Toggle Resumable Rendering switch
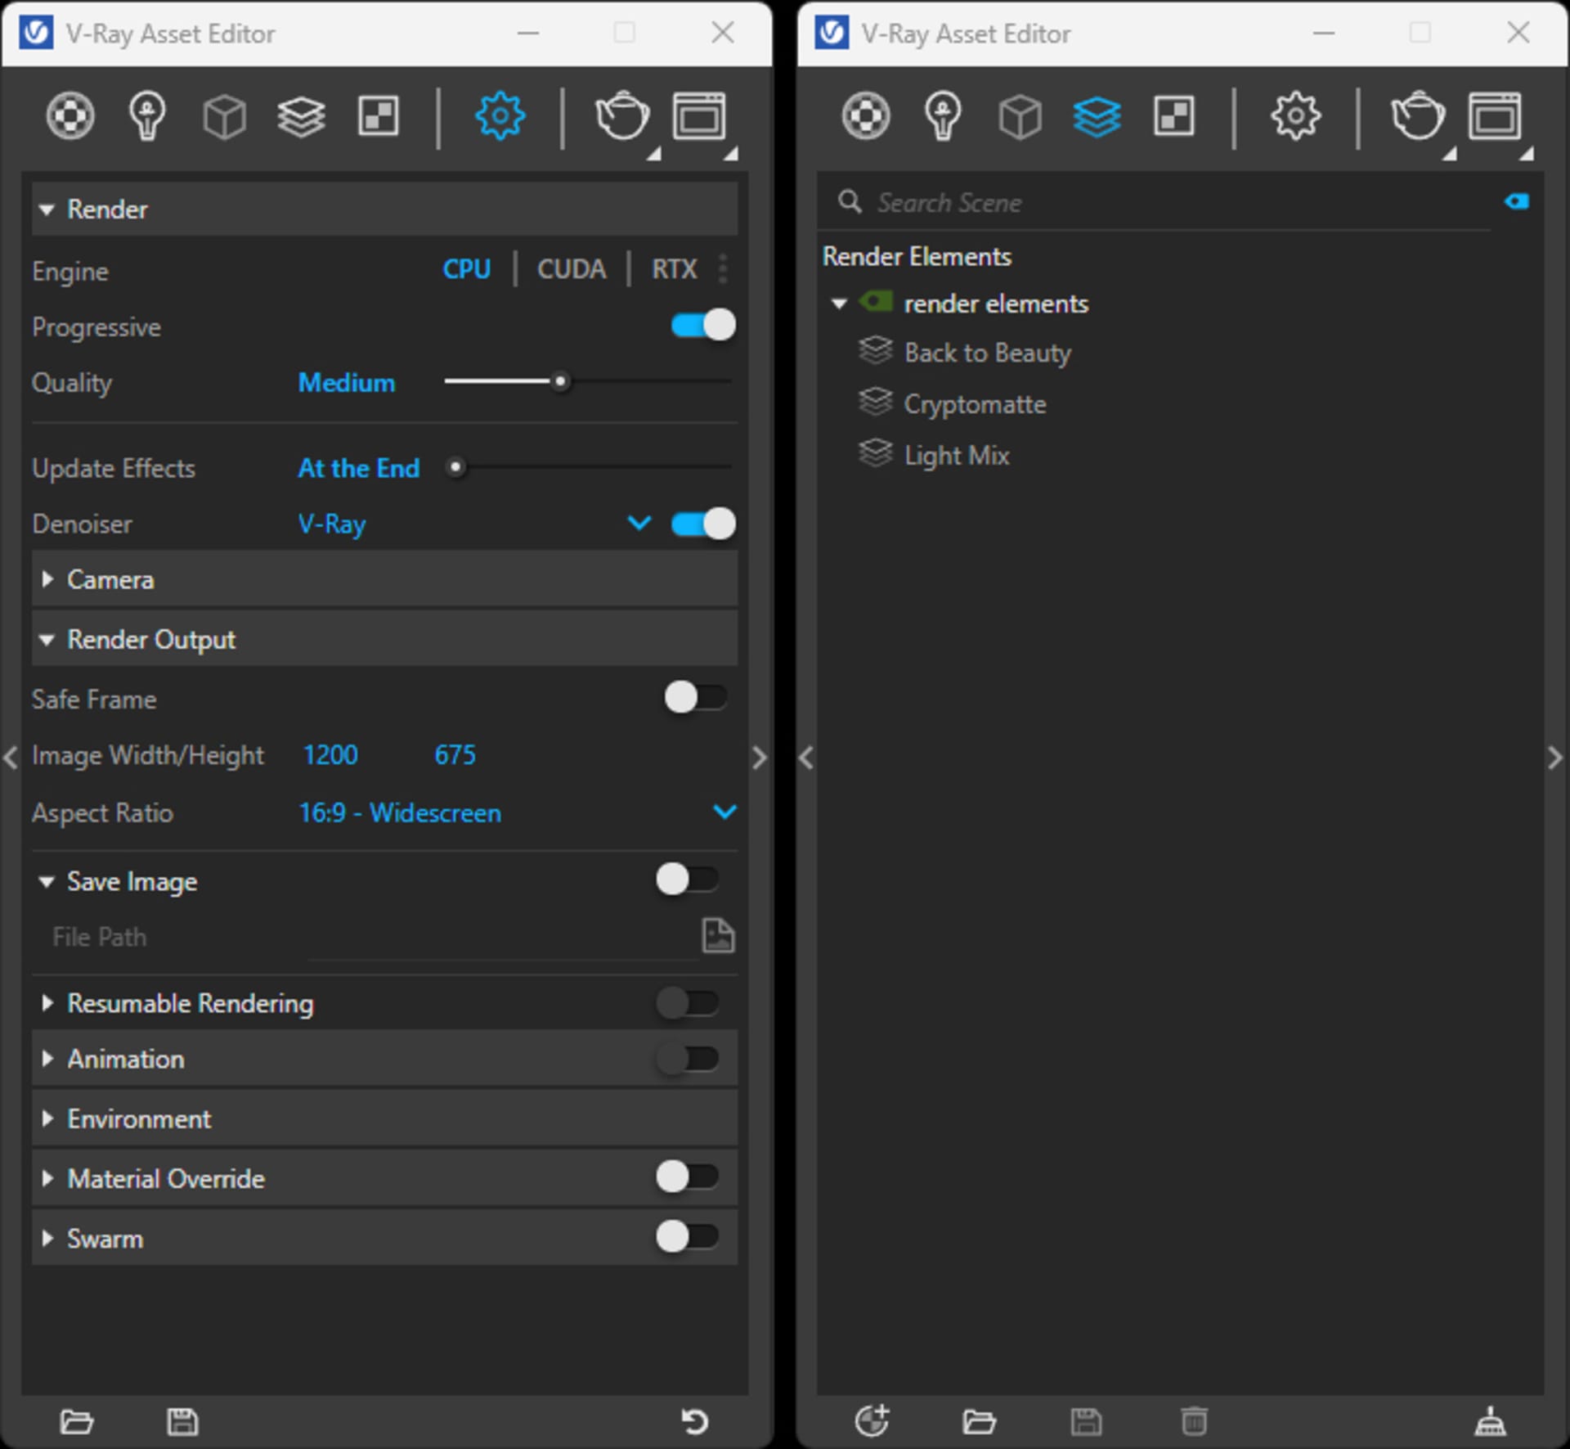This screenshot has width=1570, height=1449. coord(688,1002)
